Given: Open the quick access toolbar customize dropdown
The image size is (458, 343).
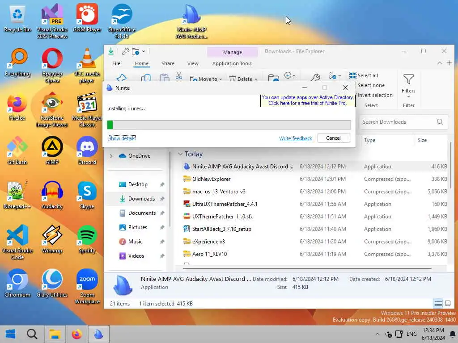Looking at the screenshot, I should click(x=144, y=51).
